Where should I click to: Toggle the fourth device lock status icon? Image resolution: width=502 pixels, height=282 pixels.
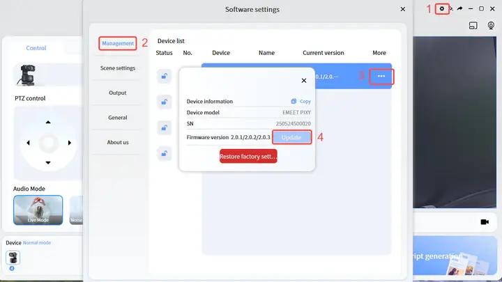164,153
